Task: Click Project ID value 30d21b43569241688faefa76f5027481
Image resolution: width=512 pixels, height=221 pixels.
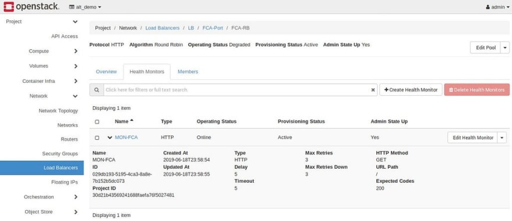Action: tap(133, 195)
